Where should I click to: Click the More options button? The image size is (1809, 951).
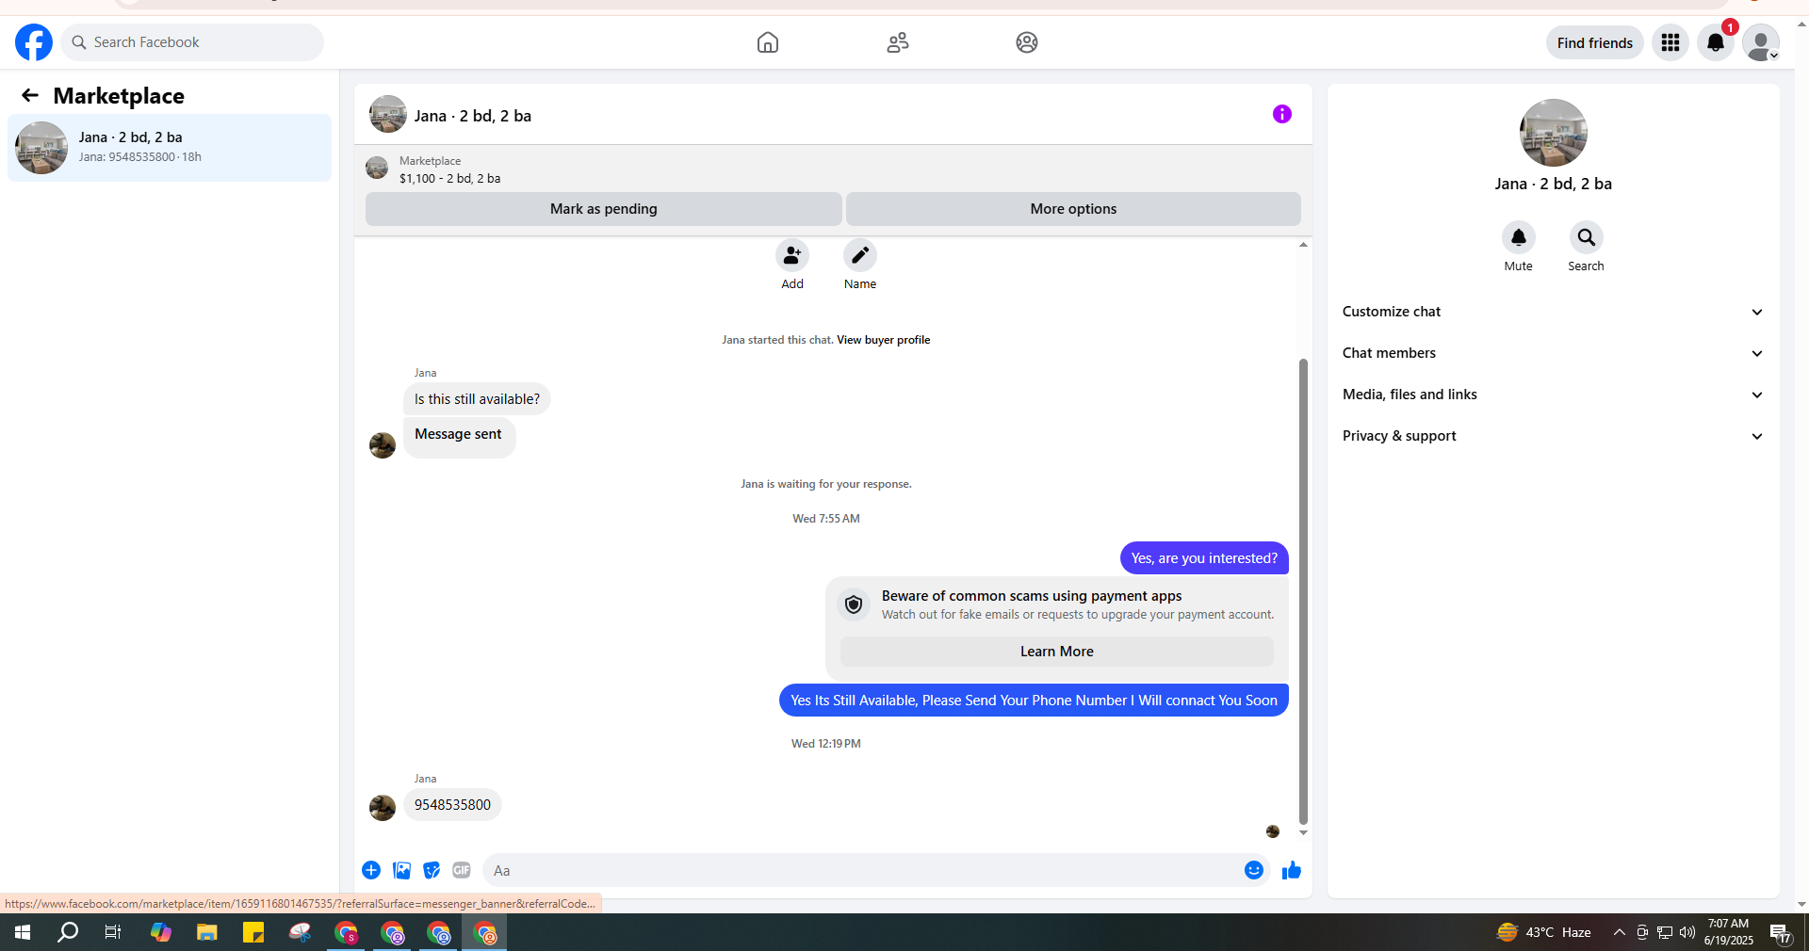click(x=1073, y=209)
